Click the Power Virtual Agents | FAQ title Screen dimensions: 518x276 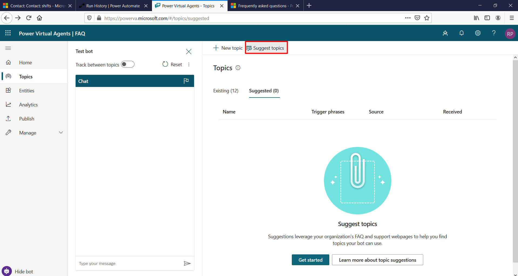click(52, 33)
